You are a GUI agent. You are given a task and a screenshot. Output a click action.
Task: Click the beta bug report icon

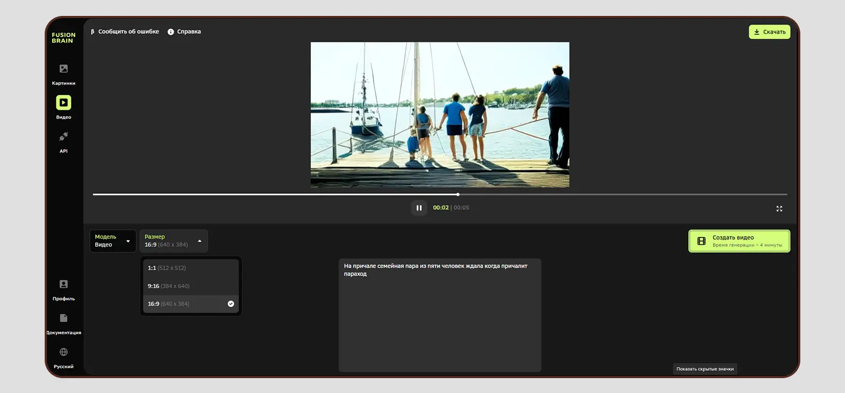click(93, 31)
